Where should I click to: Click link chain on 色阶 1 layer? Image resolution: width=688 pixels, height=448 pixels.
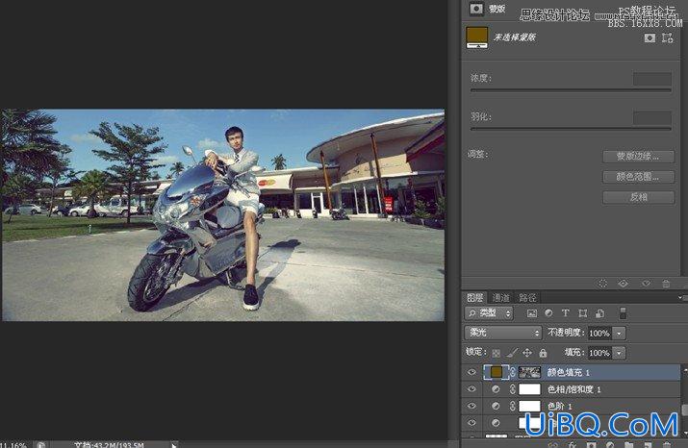click(513, 406)
